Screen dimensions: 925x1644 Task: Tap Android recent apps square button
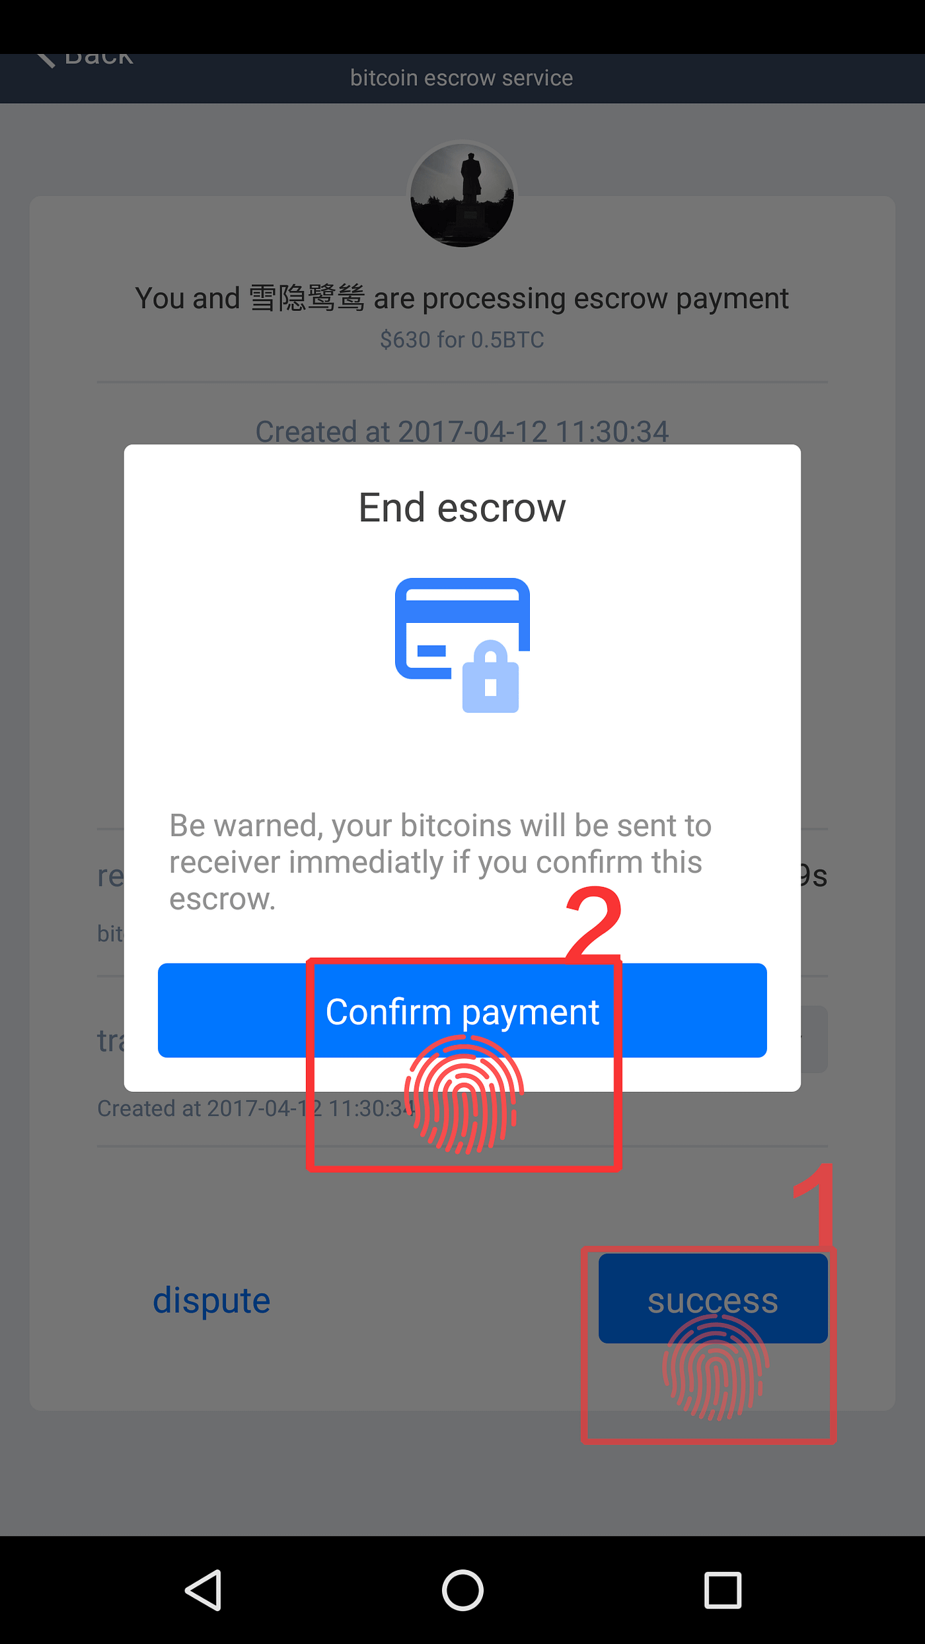[722, 1590]
